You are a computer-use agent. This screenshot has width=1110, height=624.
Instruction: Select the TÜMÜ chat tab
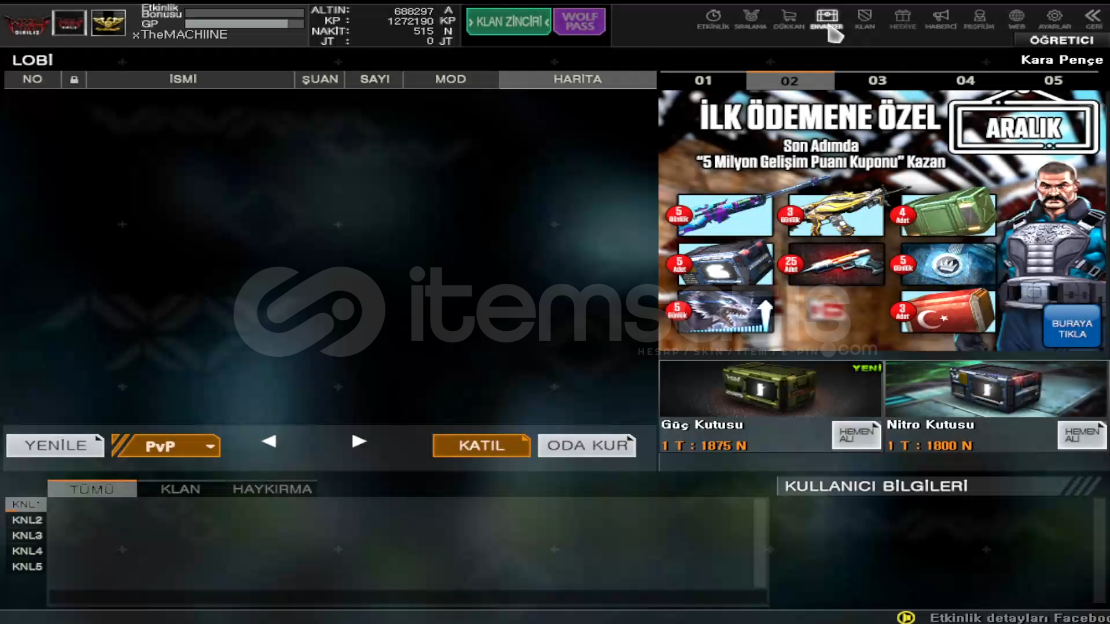(x=92, y=489)
